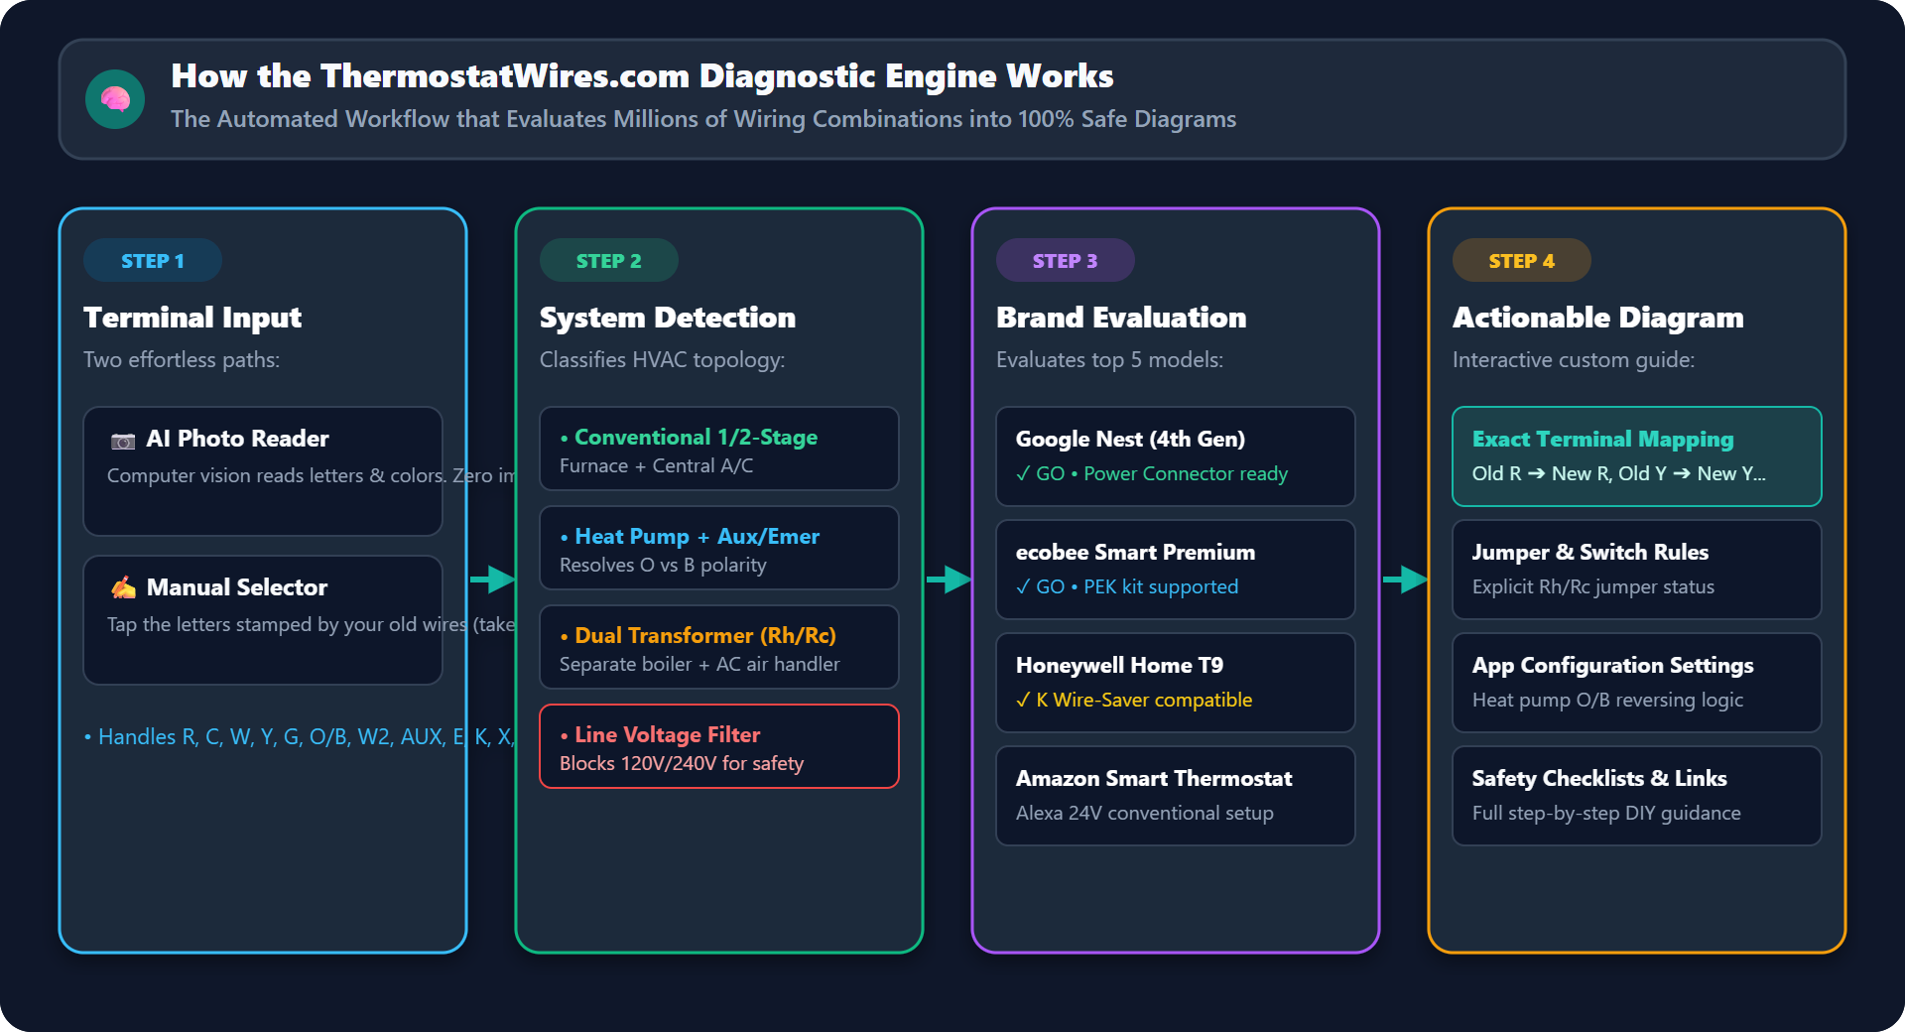Click 'Blocks 120V/240V for safety' text

pos(682,764)
